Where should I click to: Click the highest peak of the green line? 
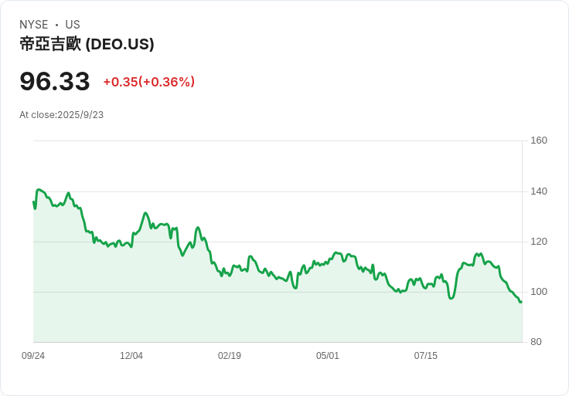39,189
